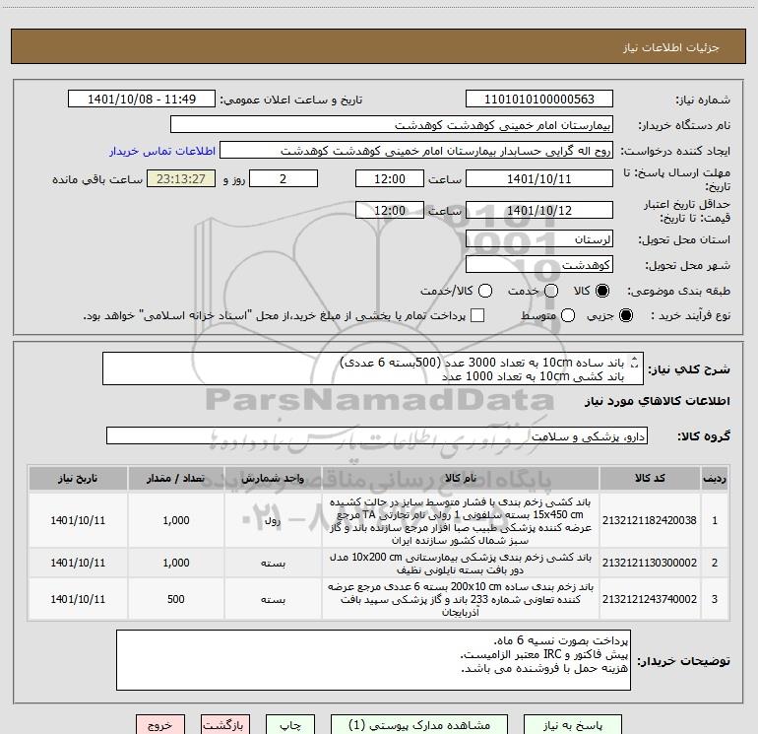Click the remaining days field showing 2
The width and height of the screenshot is (758, 734).
tap(284, 179)
